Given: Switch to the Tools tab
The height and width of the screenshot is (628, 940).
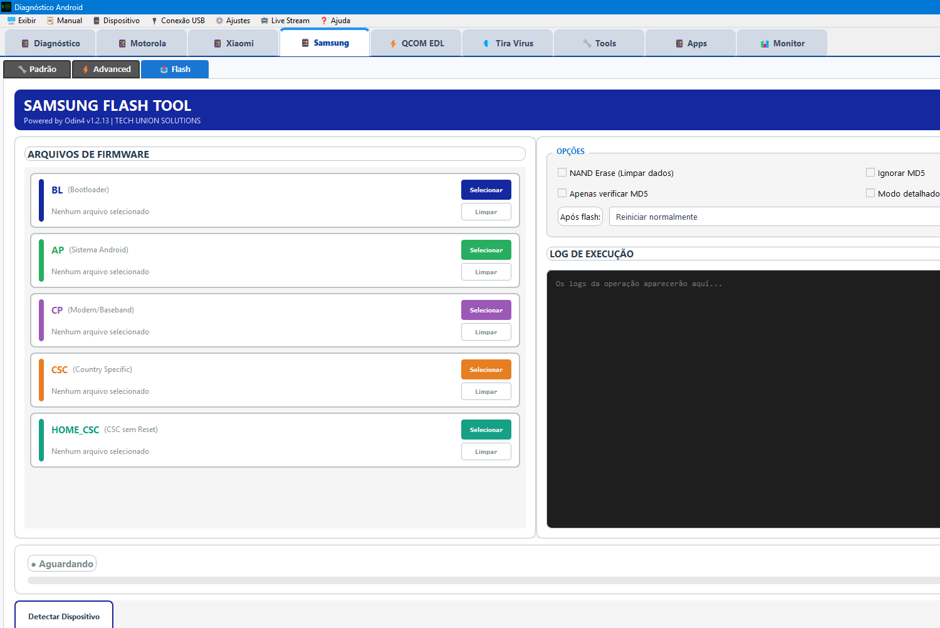Looking at the screenshot, I should click(599, 43).
